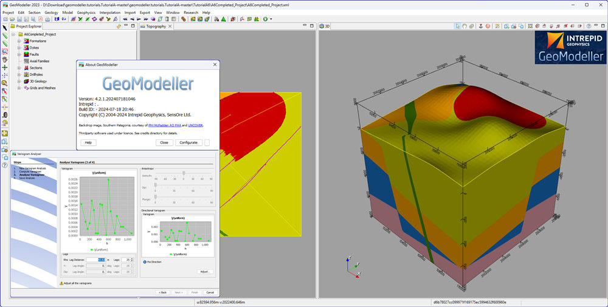This screenshot has width=608, height=307.
Task: Open the Phil McFadden AO FAA link
Action: tap(164, 125)
